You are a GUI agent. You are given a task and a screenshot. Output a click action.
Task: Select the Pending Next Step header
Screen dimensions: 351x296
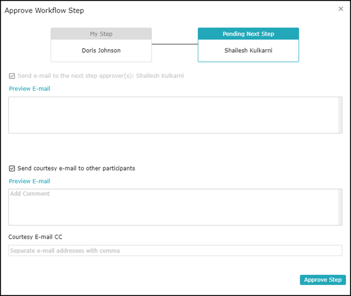point(248,34)
